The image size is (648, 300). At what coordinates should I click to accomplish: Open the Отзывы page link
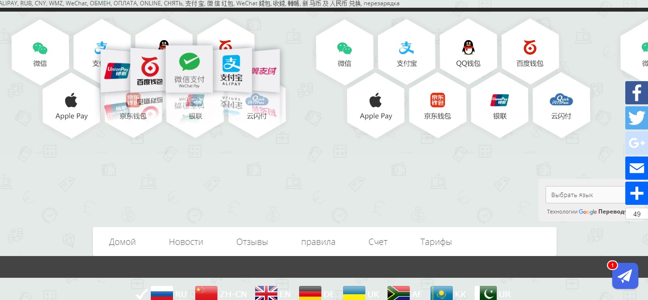coord(252,242)
